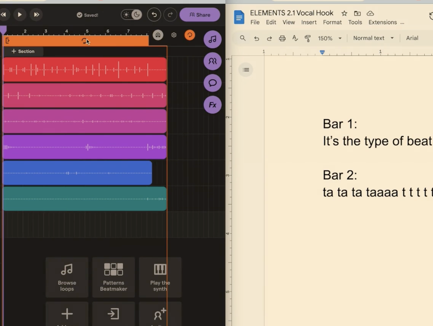The width and height of the screenshot is (433, 326).
Task: Show document outline icon
Action: (246, 70)
